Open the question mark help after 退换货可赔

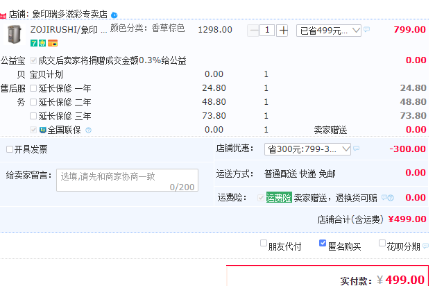(391, 198)
